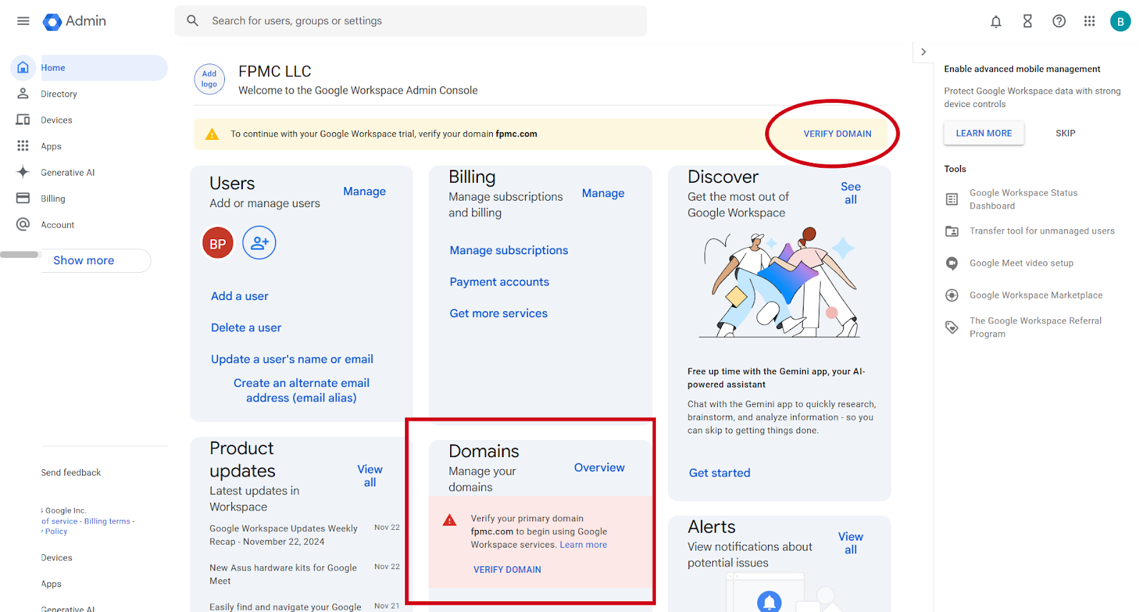Click Manage in the Users card
Viewport: 1143px width, 612px height.
click(x=364, y=191)
